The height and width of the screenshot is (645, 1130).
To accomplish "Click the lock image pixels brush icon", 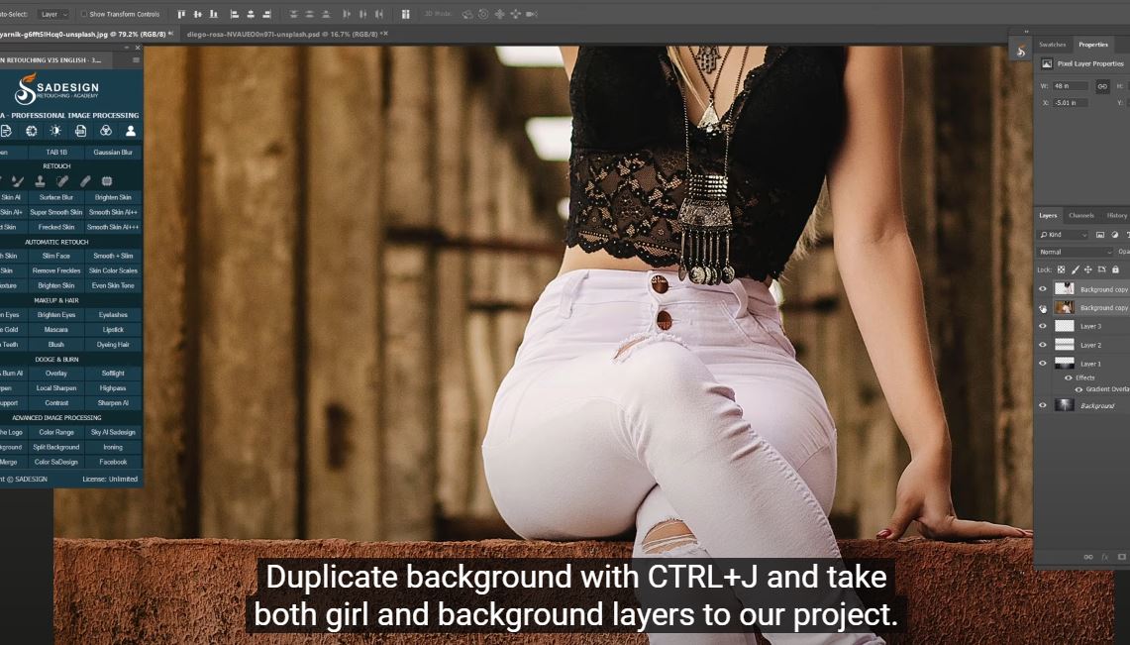I will [1075, 269].
